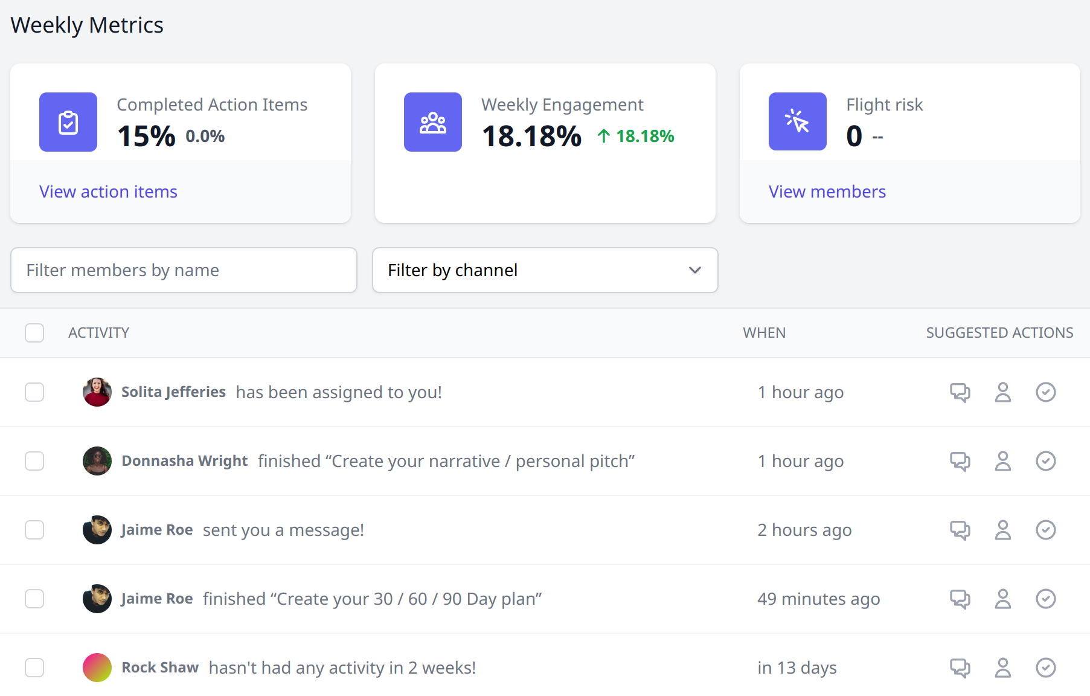Focus the Filter members by name field
Image resolution: width=1090 pixels, height=696 pixels.
[x=184, y=270]
